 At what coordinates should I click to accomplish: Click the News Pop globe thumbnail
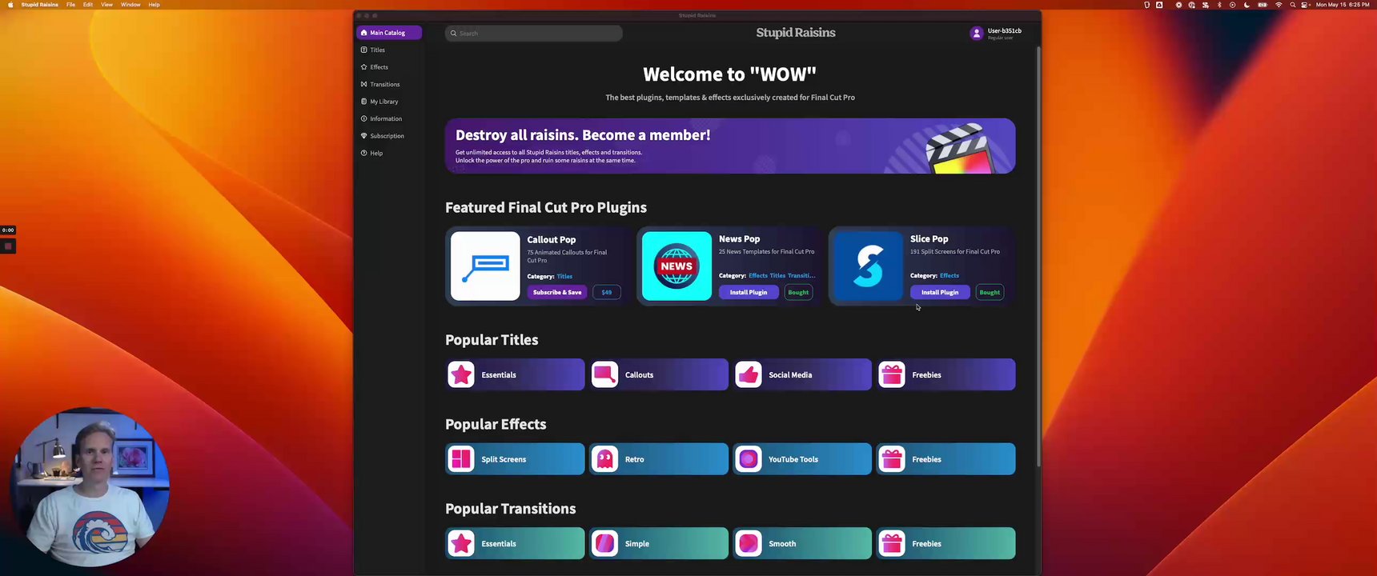pos(676,266)
